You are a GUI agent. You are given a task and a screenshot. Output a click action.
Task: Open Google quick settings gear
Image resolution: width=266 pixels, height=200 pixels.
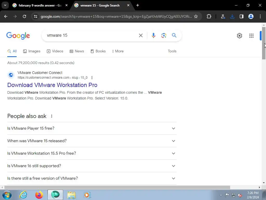239,35
